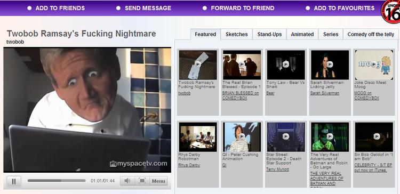The image size is (400, 194).
Task: Open the Rhys Darby link
Action: [189, 165]
